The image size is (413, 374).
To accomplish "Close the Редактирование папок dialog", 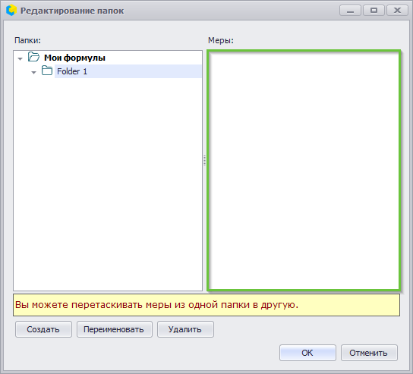I will click(397, 11).
